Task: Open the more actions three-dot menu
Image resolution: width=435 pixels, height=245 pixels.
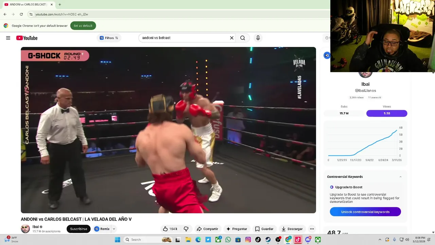Action: 312,229
